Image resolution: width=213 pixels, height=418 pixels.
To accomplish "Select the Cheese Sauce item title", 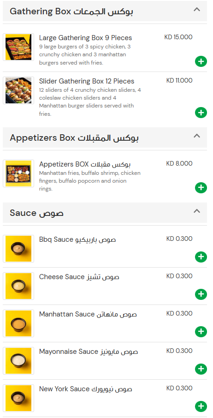I will click(x=79, y=277).
